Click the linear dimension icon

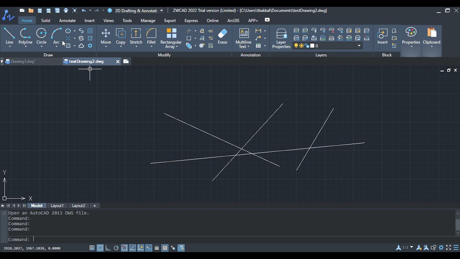click(258, 31)
